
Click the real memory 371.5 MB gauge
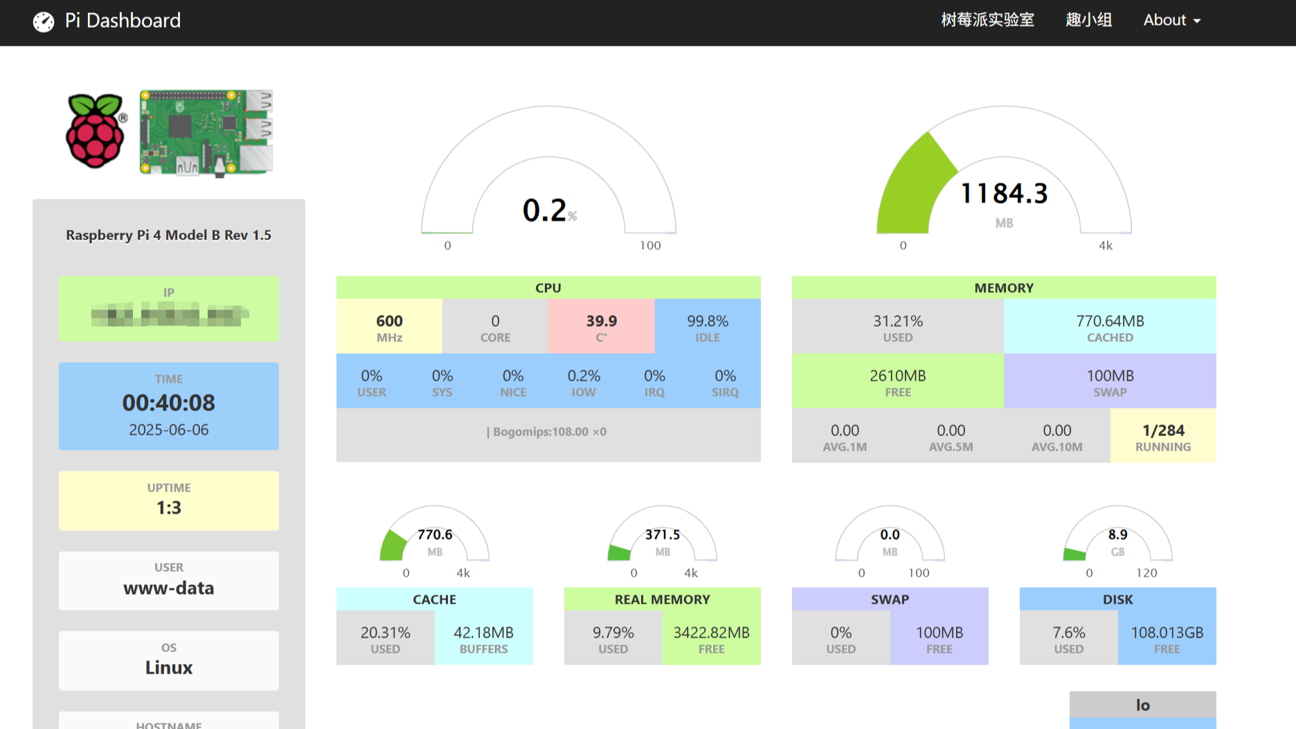(x=663, y=541)
